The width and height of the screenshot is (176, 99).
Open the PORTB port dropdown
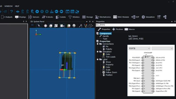click(x=139, y=48)
